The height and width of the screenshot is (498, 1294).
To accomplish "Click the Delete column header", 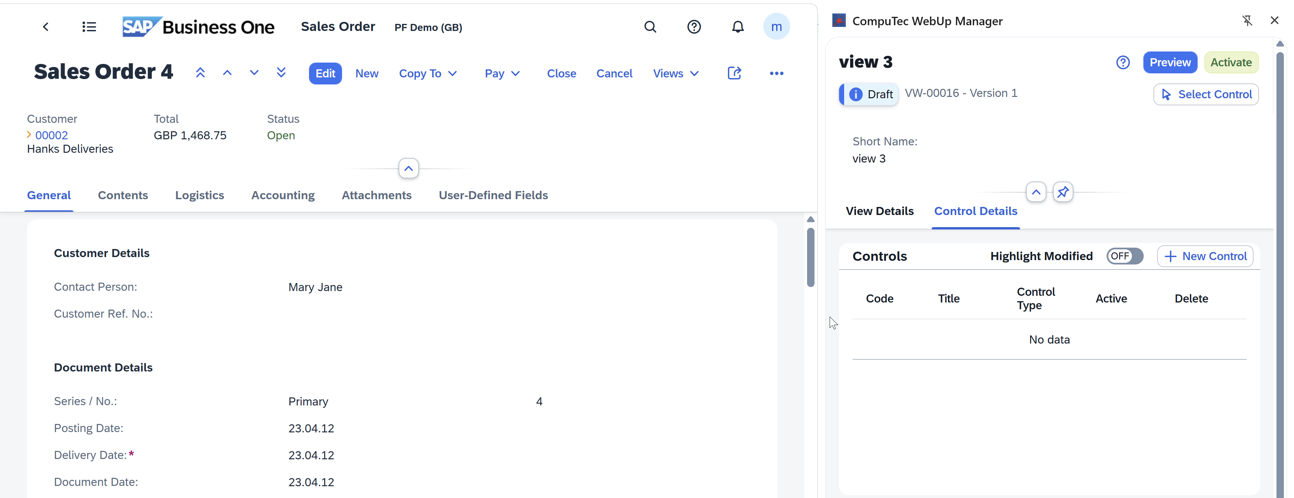I will 1191,299.
